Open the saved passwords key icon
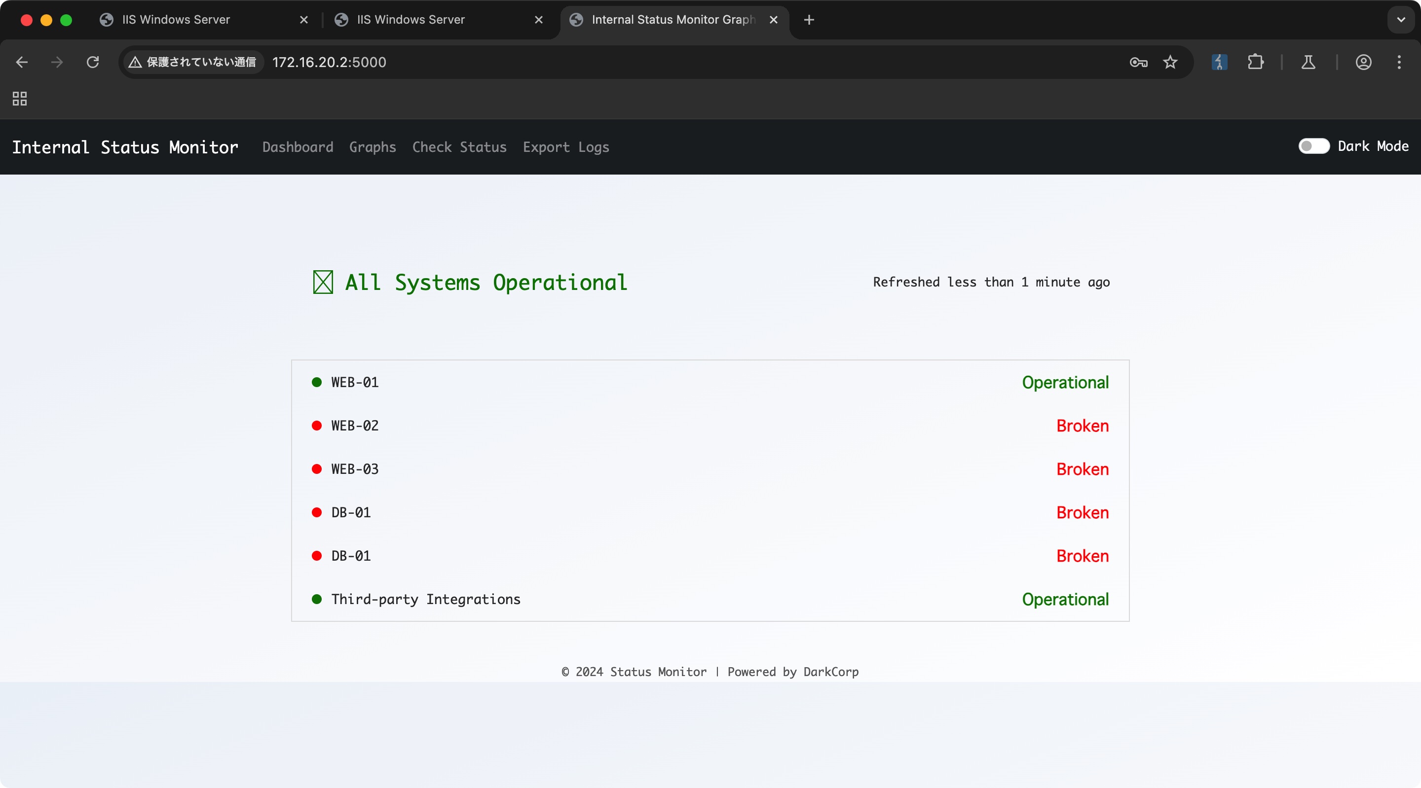Image resolution: width=1421 pixels, height=788 pixels. (1138, 62)
